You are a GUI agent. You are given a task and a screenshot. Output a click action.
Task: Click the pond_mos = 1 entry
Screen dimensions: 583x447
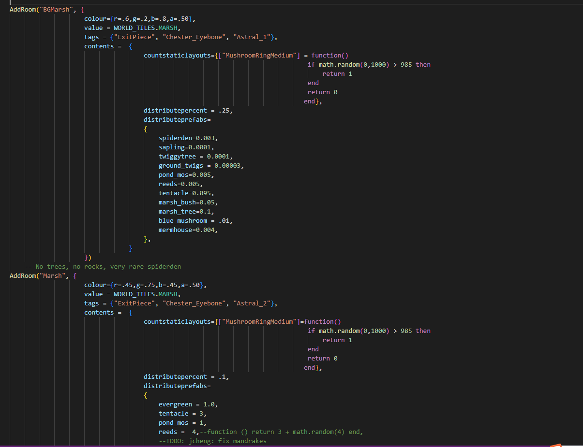(184, 423)
